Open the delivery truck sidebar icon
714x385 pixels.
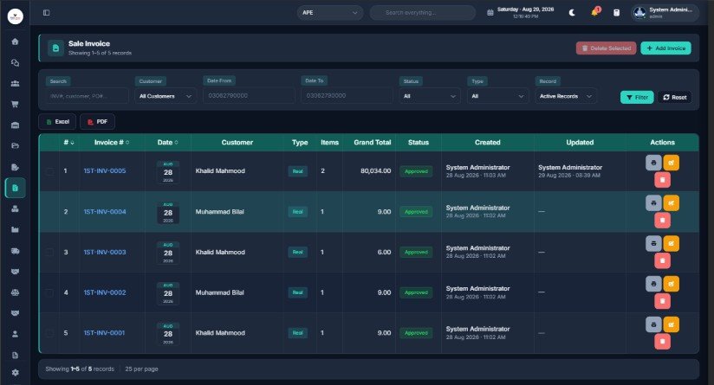(x=15, y=251)
